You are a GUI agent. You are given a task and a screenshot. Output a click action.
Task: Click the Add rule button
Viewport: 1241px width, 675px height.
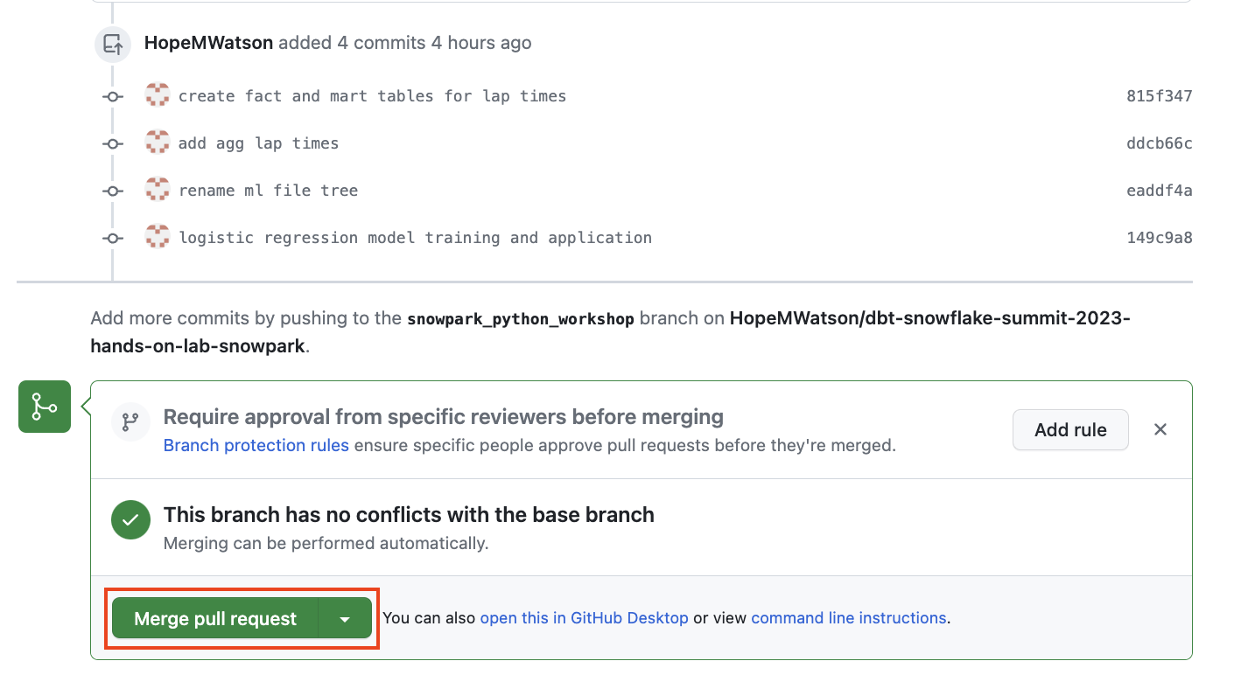1070,429
